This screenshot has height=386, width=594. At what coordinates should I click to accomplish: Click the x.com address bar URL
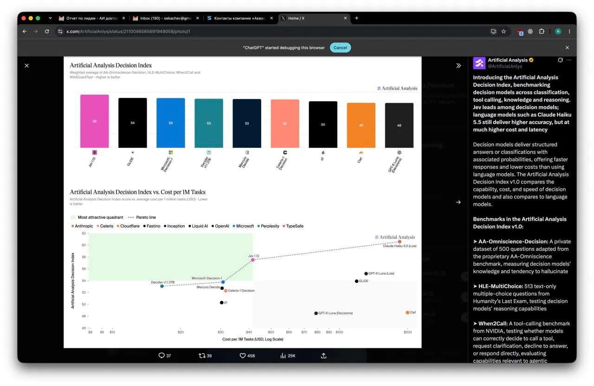(x=128, y=31)
